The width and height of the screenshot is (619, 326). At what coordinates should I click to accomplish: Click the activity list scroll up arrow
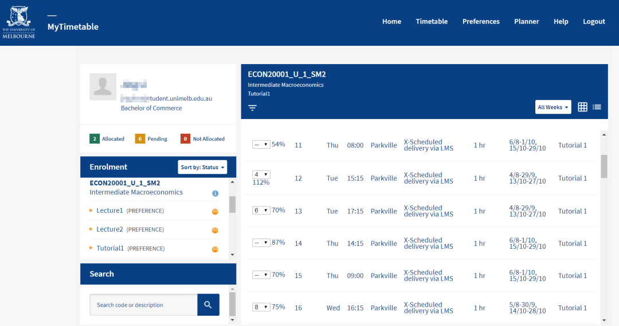click(604, 134)
